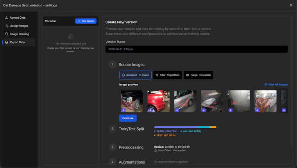
Task: Click purple badge on red car thumbnail
Action: point(150,110)
